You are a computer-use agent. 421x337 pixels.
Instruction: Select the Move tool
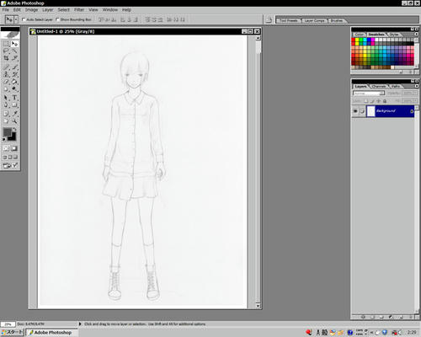pyautogui.click(x=14, y=44)
